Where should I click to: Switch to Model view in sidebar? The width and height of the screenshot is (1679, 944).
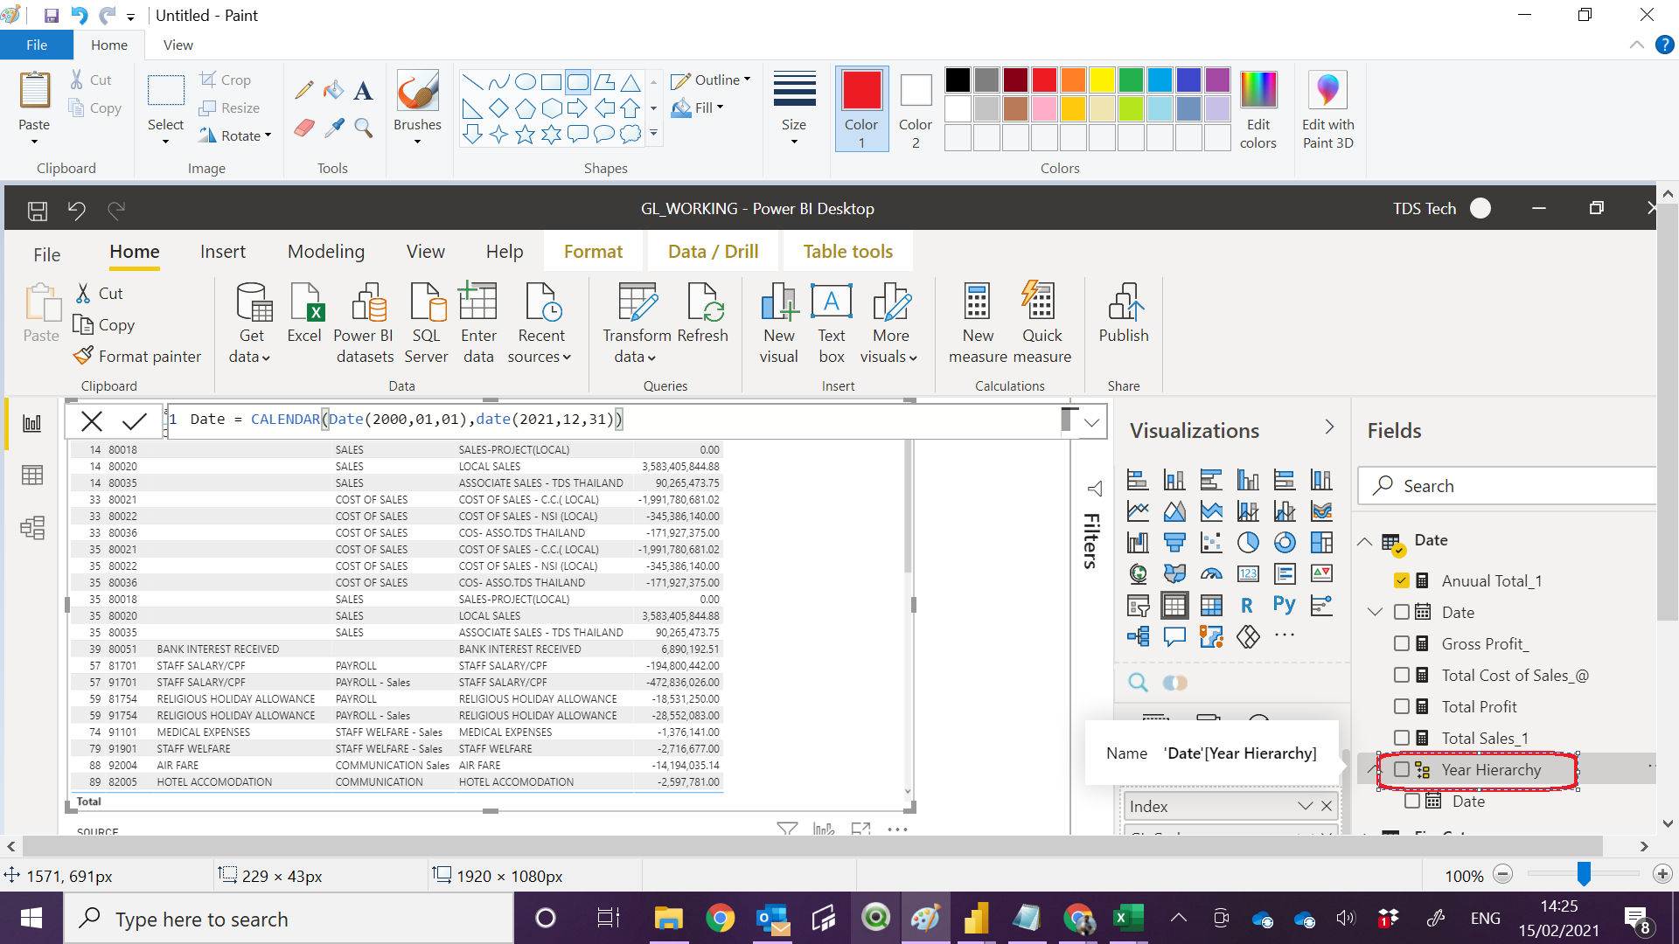pos(32,528)
